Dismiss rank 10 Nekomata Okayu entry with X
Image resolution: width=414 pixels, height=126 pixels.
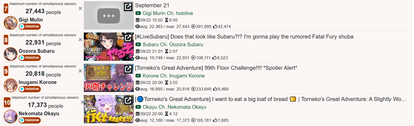[82, 102]
